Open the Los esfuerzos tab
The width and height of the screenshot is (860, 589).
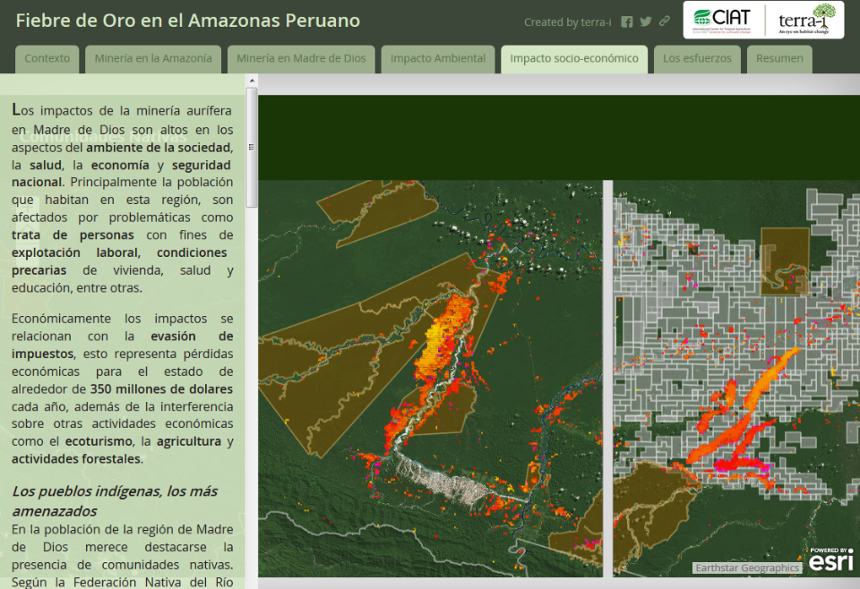697,59
